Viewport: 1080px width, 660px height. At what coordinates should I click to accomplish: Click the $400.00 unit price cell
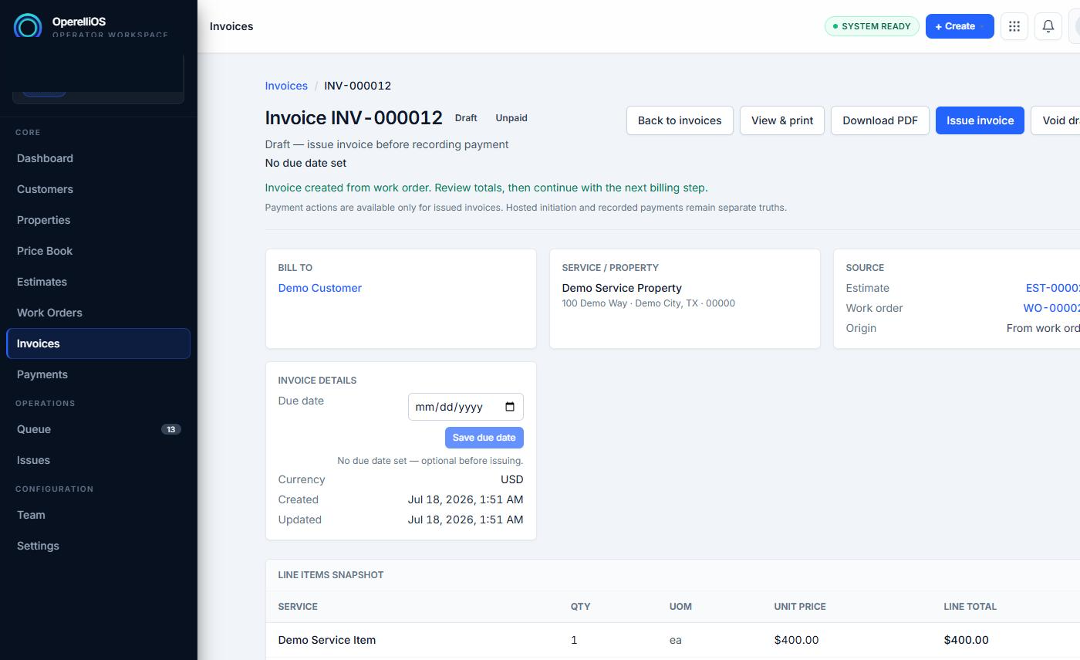coord(796,640)
